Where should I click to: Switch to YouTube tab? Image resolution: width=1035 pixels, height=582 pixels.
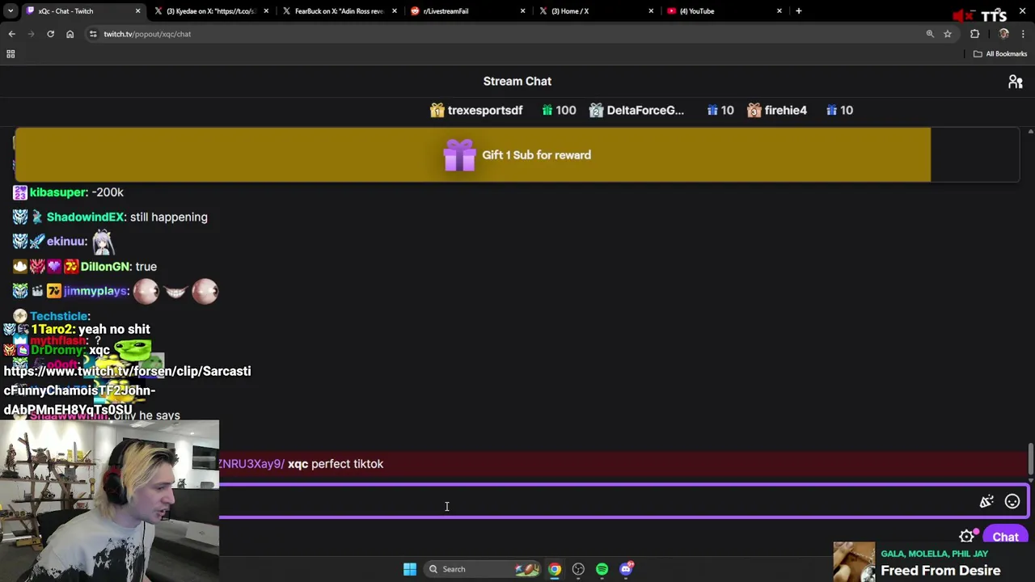tap(723, 11)
